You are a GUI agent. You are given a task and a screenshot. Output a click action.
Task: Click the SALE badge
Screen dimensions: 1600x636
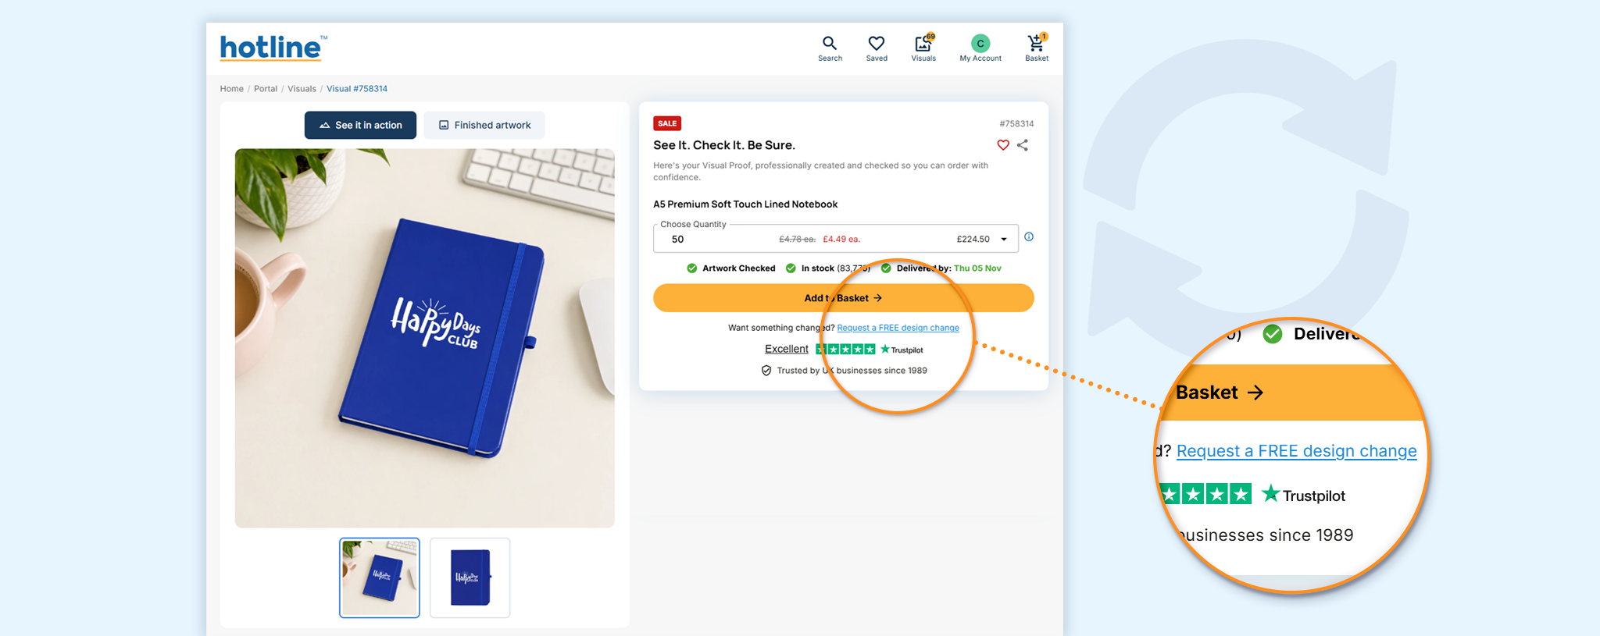(x=667, y=123)
